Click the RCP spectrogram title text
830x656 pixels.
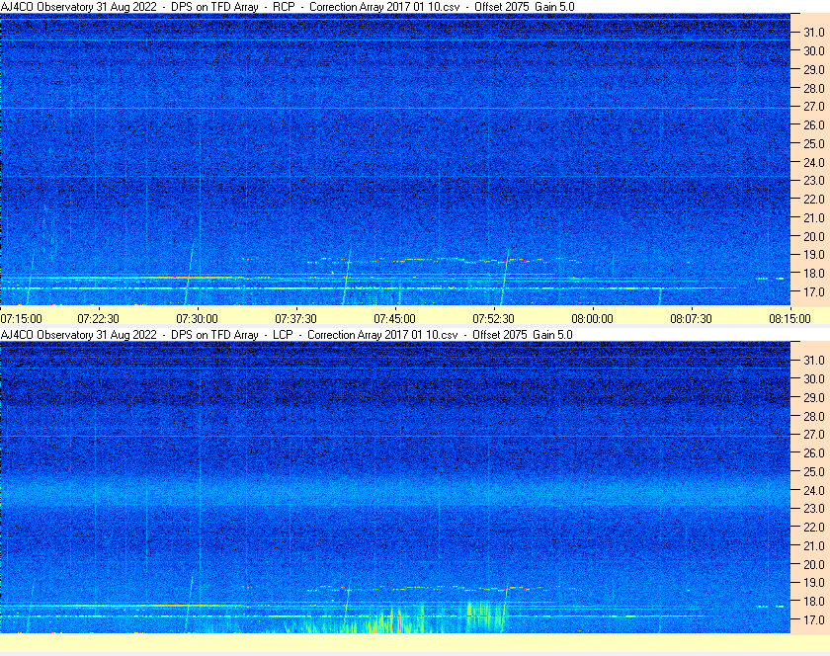click(288, 7)
